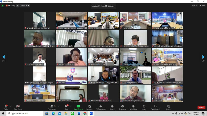Toggle Raise Hand
Image resolution: width=207 pixels, height=116 pixels.
tap(133, 107)
